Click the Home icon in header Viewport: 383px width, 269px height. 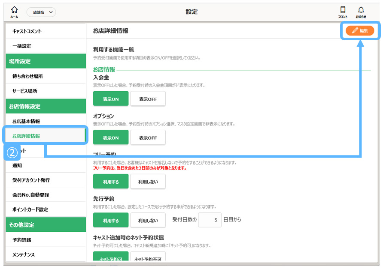15,12
